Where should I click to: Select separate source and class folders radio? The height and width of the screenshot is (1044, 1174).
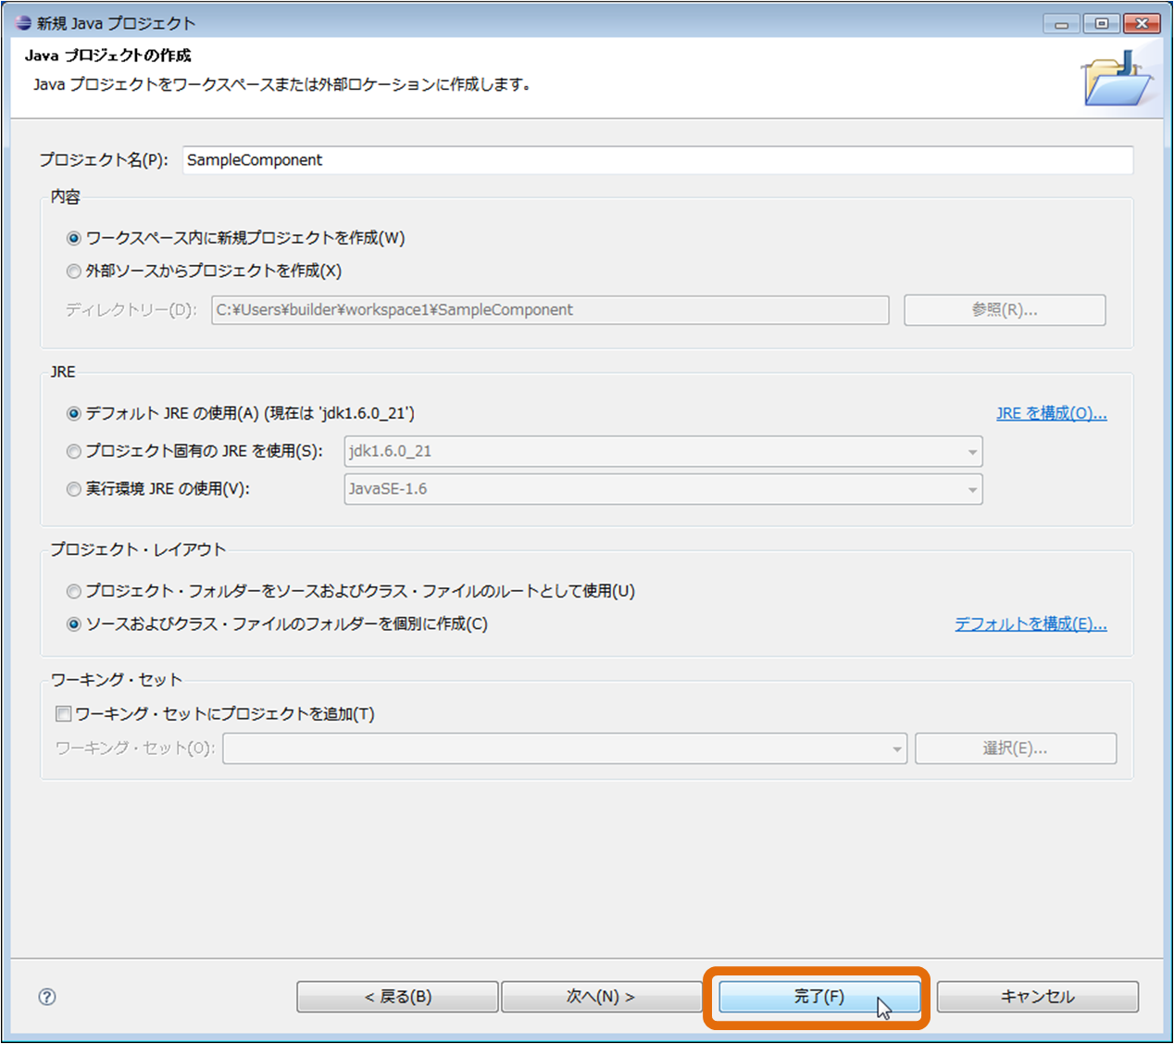(73, 624)
